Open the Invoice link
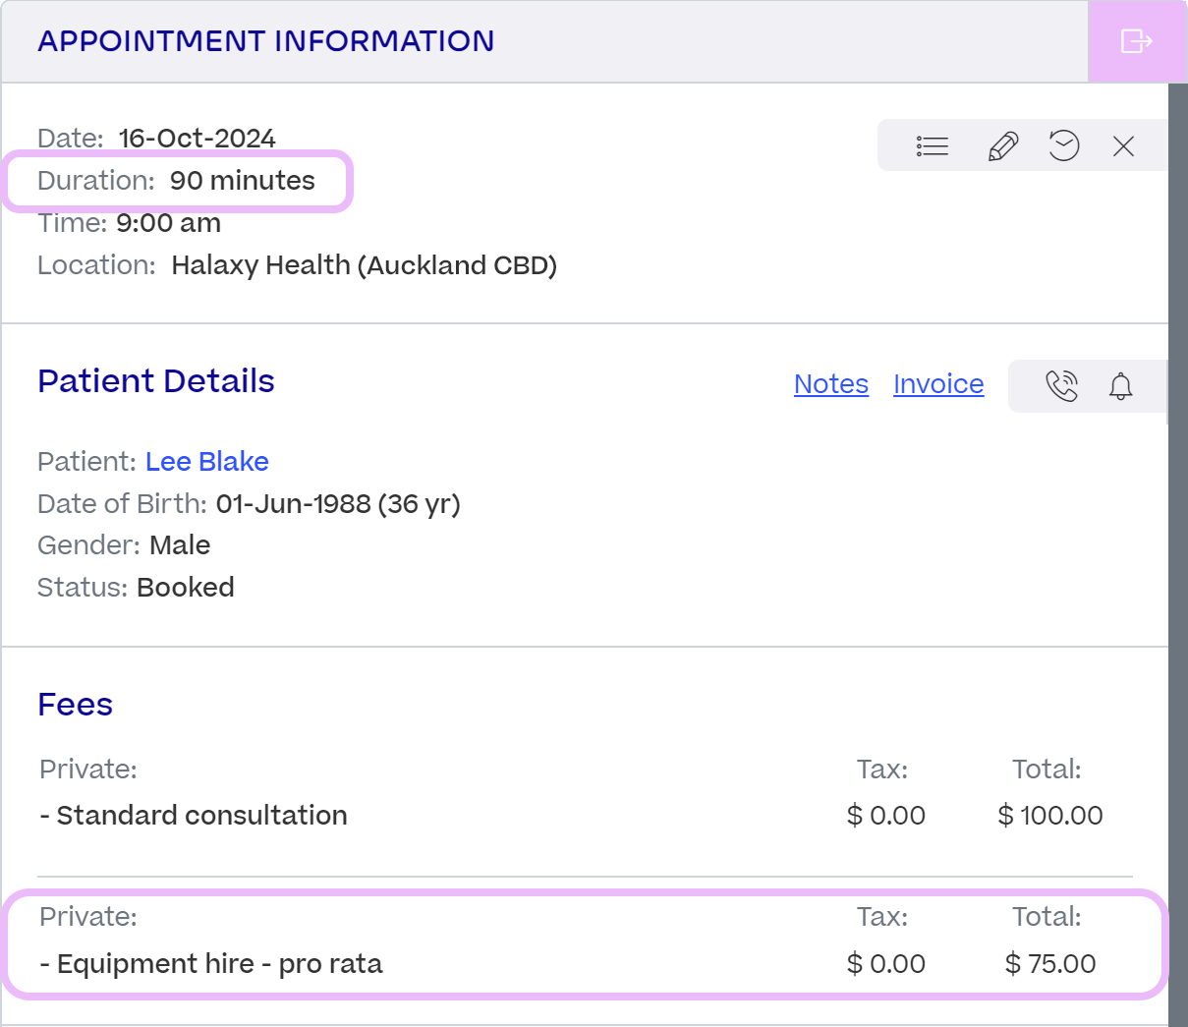This screenshot has height=1027, width=1188. (x=938, y=384)
